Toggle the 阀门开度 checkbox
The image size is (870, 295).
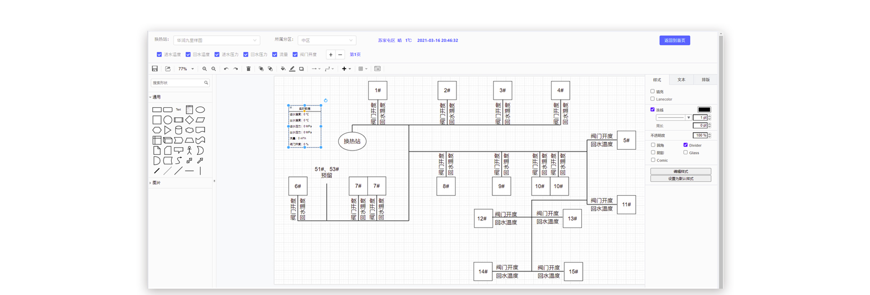[295, 54]
